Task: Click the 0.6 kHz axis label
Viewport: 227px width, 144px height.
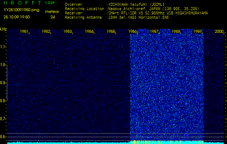Action: (3, 137)
